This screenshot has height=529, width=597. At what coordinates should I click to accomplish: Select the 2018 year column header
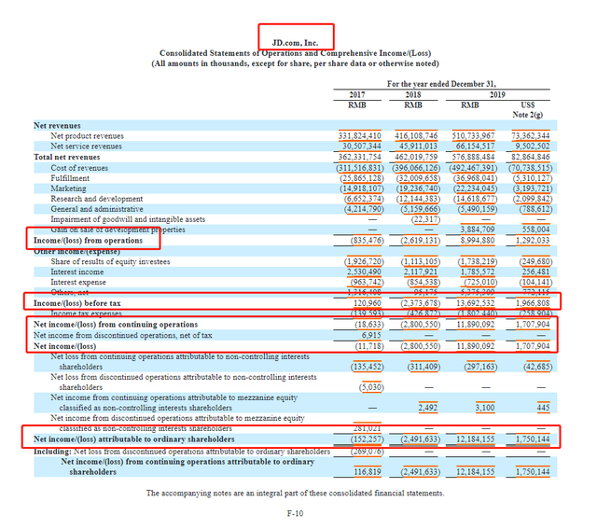tap(413, 94)
